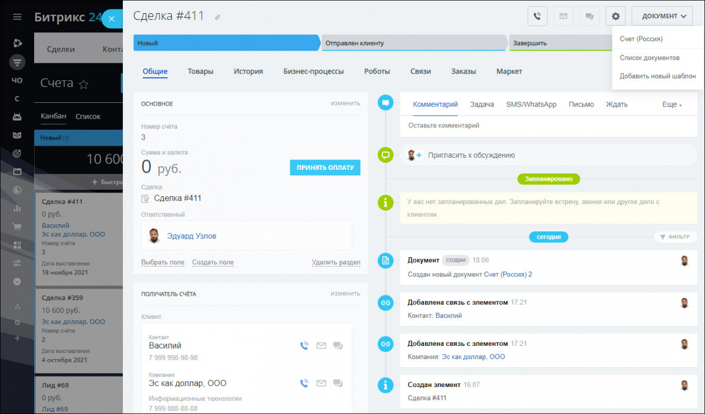The image size is (705, 414).
Task: Expand the Еще dropdown in timeline
Action: (x=672, y=104)
